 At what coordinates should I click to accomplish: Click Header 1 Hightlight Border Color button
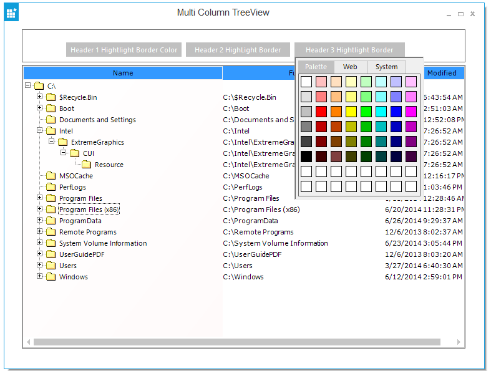point(124,50)
